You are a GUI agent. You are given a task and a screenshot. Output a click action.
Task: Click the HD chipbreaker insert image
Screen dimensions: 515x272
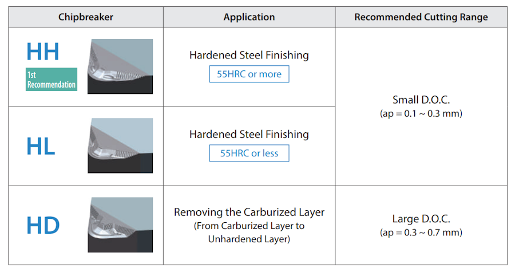120,224
